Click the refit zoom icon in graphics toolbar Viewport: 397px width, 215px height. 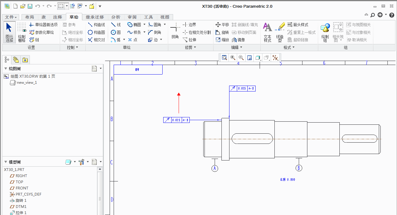pos(225,58)
